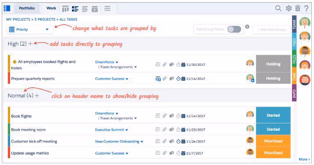Open Dreamforce dropdown for Book flights

click(107, 113)
